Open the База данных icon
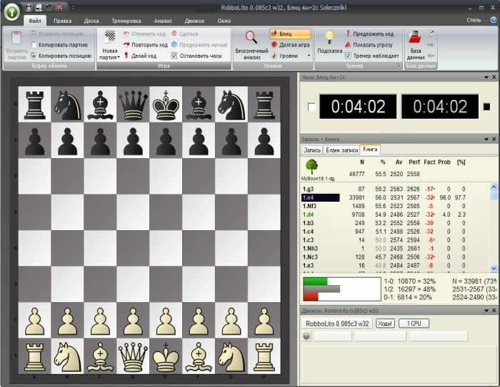Image resolution: width=500 pixels, height=387 pixels. coord(416,37)
